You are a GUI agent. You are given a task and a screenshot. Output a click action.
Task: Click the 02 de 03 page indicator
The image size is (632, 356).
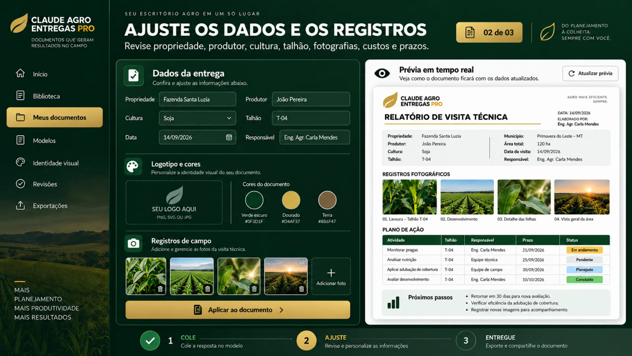click(489, 32)
